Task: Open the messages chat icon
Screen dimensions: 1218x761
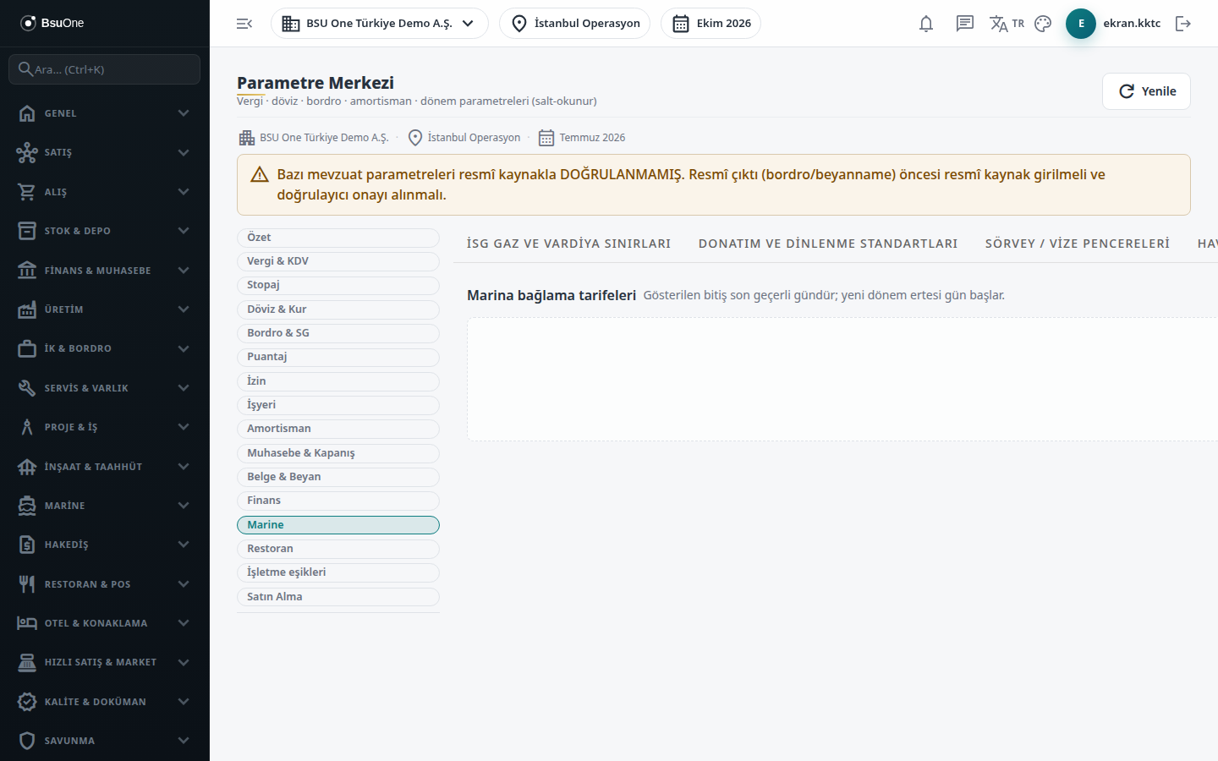Action: tap(965, 24)
